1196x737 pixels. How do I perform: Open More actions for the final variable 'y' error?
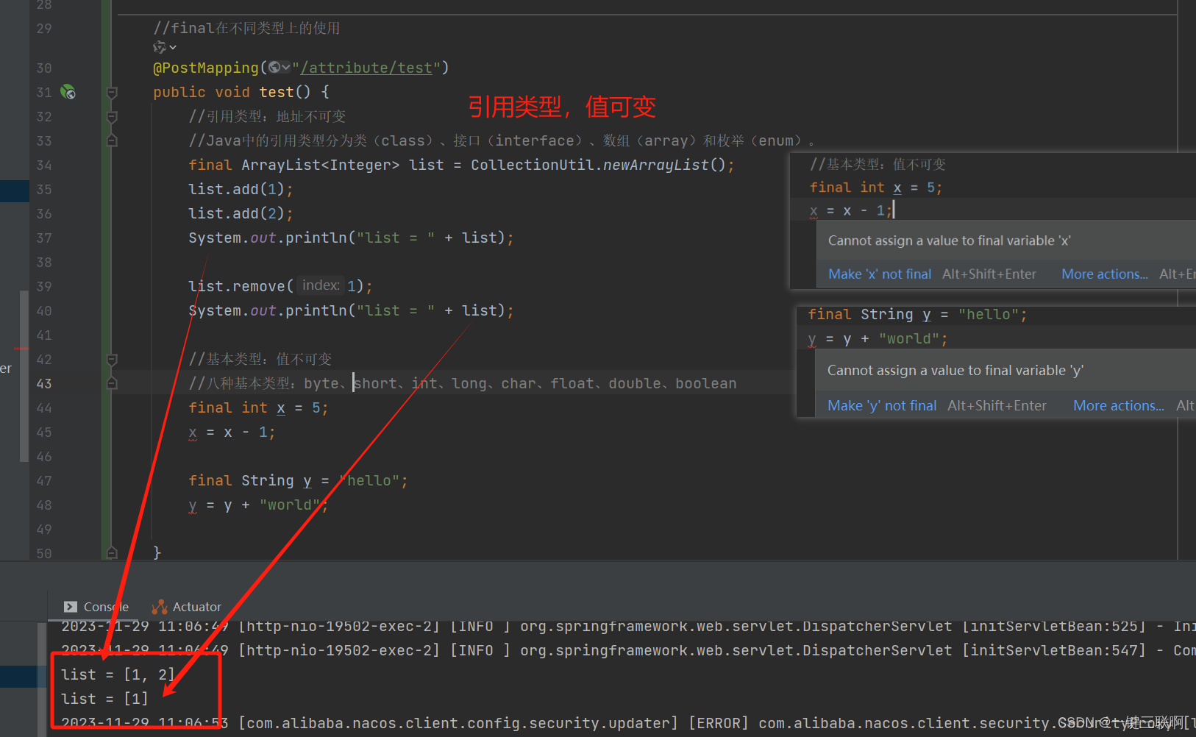(x=1118, y=405)
